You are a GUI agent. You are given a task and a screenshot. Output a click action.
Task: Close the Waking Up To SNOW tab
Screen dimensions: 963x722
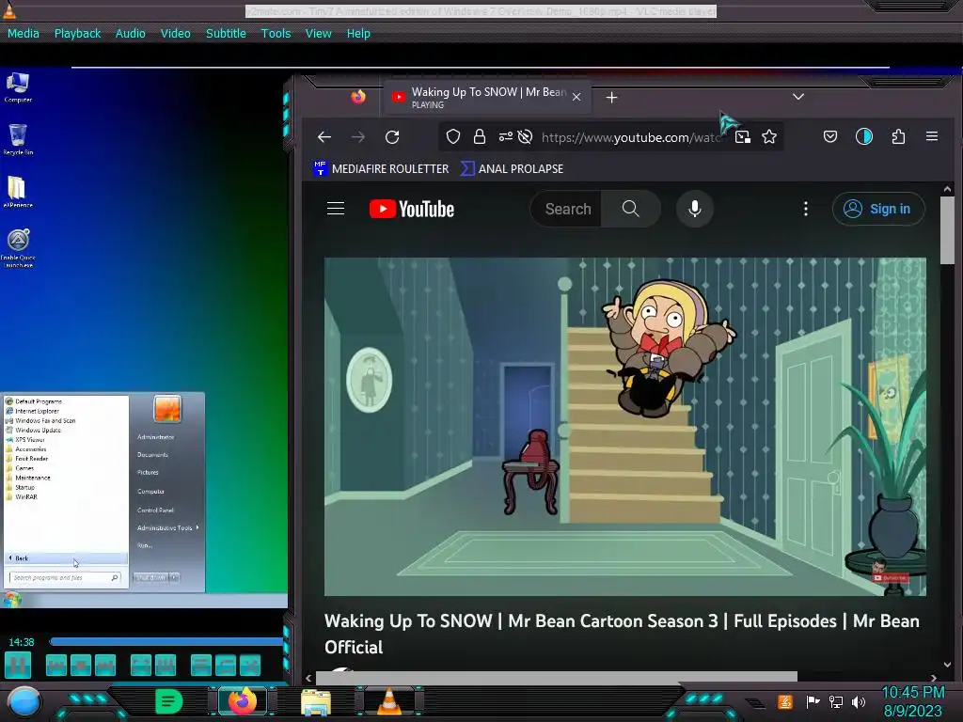[x=576, y=97]
